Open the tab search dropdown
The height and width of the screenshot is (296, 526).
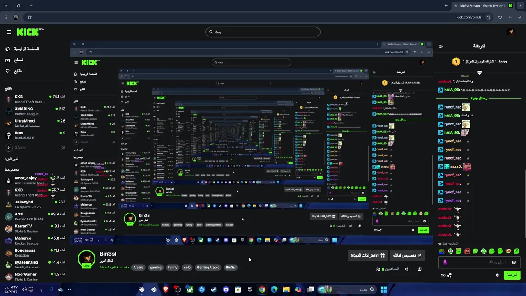tap(520, 5)
